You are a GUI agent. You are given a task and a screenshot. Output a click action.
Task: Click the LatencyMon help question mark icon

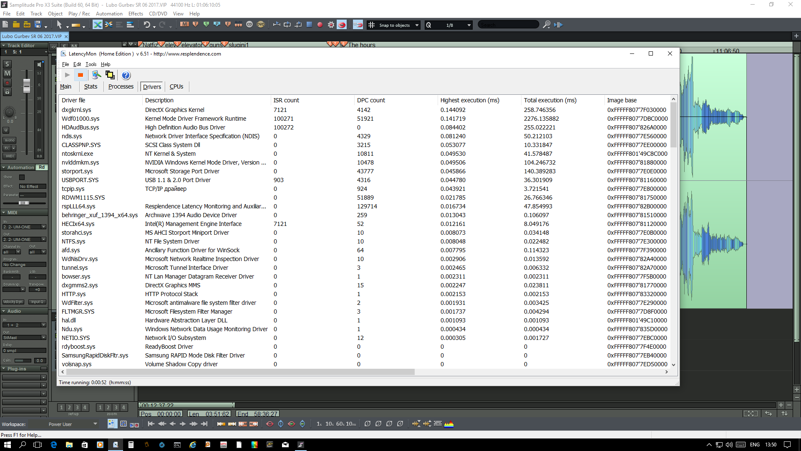pyautogui.click(x=126, y=75)
